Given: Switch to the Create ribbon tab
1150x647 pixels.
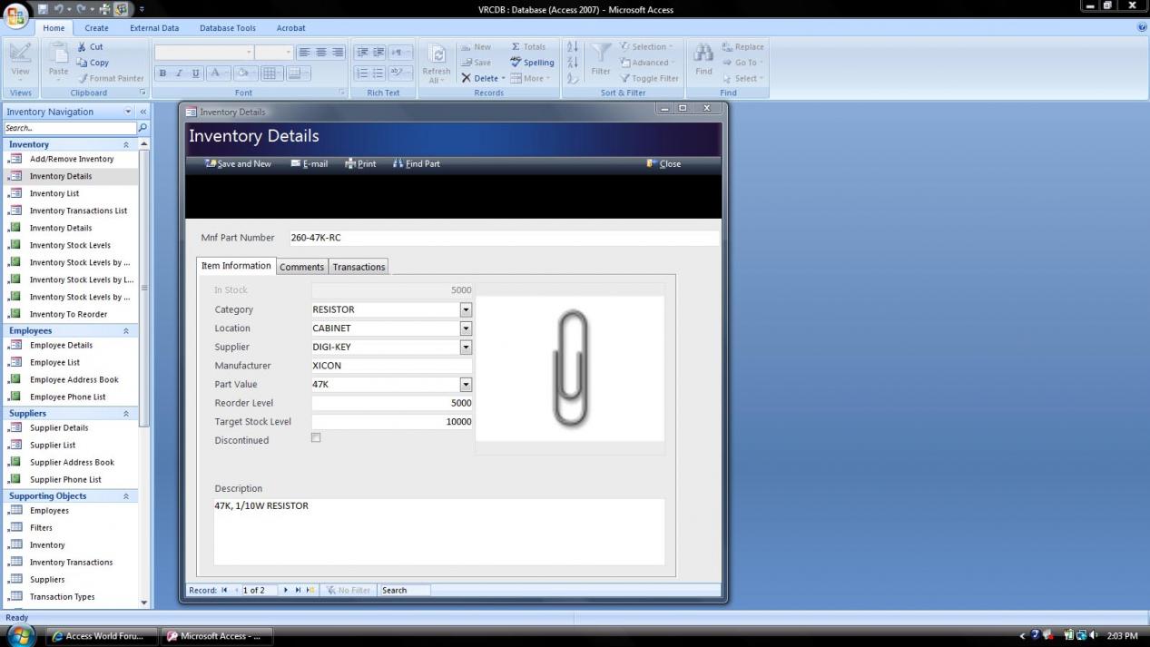Looking at the screenshot, I should point(96,28).
